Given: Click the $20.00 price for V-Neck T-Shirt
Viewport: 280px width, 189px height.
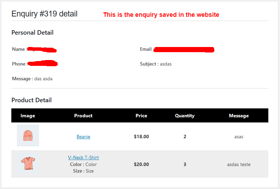Looking at the screenshot, I should coord(141,164).
